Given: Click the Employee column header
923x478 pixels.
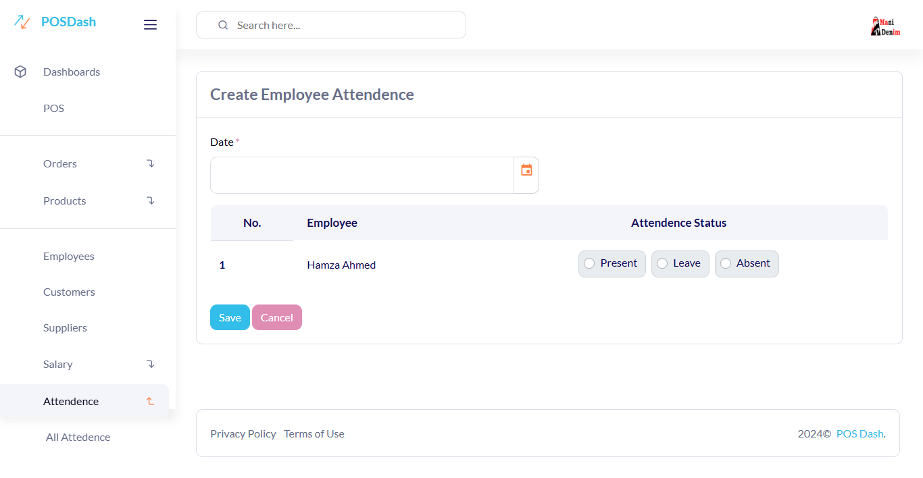Looking at the screenshot, I should pos(332,223).
